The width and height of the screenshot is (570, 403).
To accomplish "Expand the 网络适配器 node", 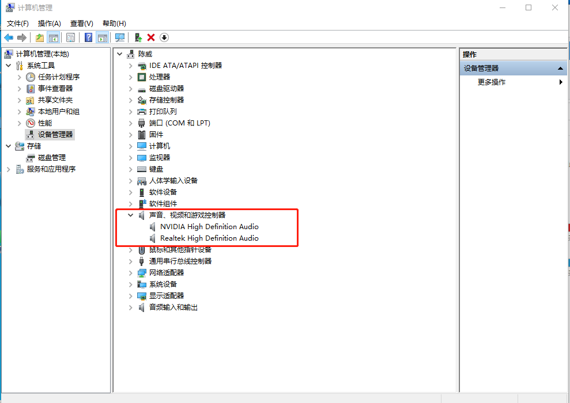I will coord(130,273).
